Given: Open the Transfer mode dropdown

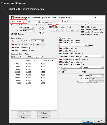Looking at the screenshot, I should [x=96, y=82].
